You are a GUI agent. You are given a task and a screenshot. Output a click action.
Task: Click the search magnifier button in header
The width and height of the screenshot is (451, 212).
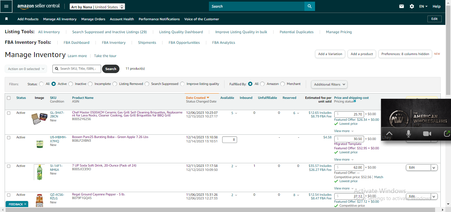(309, 6)
